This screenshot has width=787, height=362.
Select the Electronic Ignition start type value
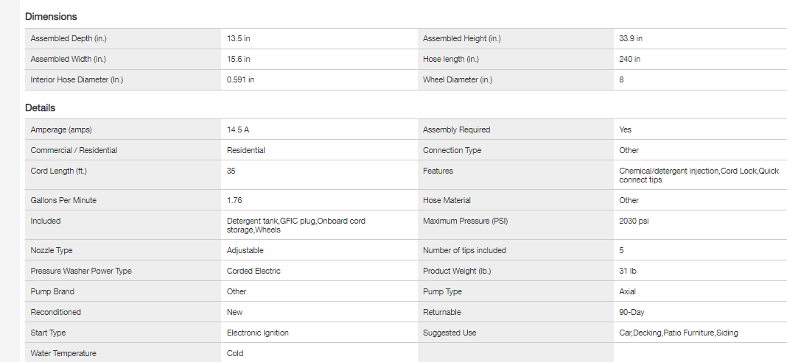click(257, 333)
